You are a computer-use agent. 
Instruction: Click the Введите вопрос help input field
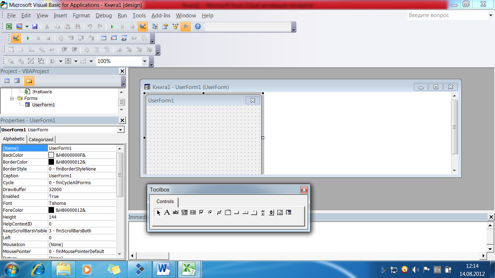tap(448, 16)
